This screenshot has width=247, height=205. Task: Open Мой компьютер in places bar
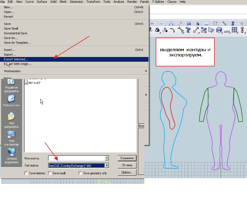pos(11,138)
